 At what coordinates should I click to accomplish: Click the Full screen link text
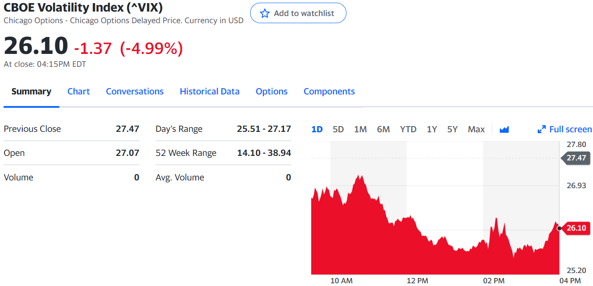pyautogui.click(x=571, y=129)
